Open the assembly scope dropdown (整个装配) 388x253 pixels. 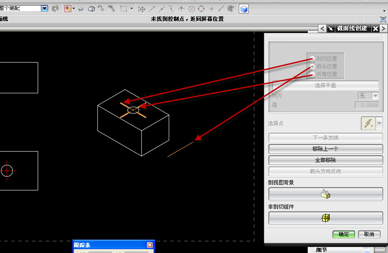click(45, 9)
